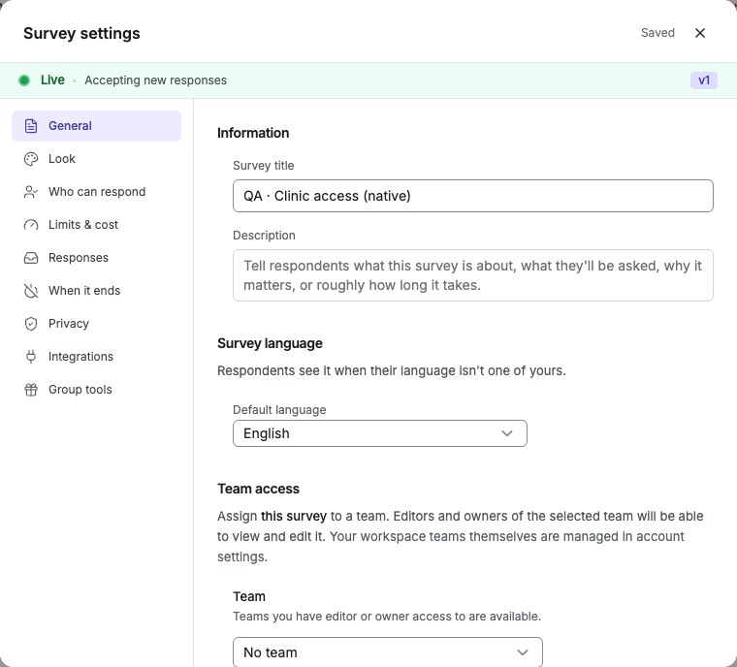This screenshot has height=667, width=737.
Task: Select the Responses section
Action: pyautogui.click(x=96, y=258)
